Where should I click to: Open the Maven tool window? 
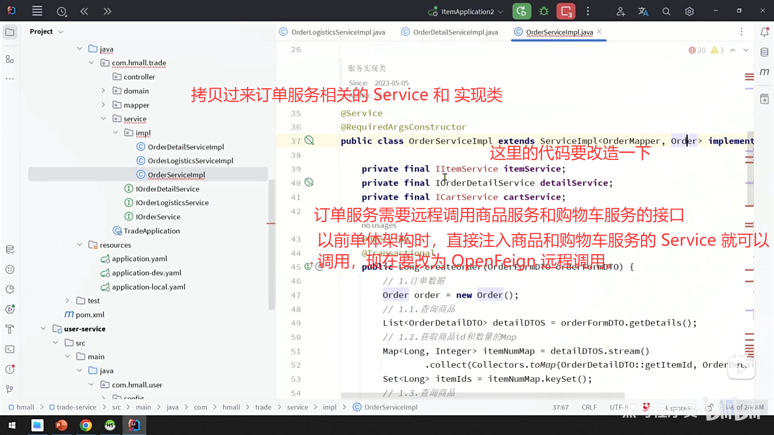click(x=764, y=72)
